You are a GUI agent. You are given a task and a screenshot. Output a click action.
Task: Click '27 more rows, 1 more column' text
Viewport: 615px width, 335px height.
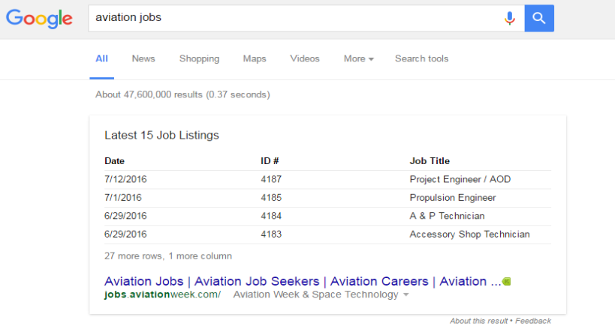(168, 256)
